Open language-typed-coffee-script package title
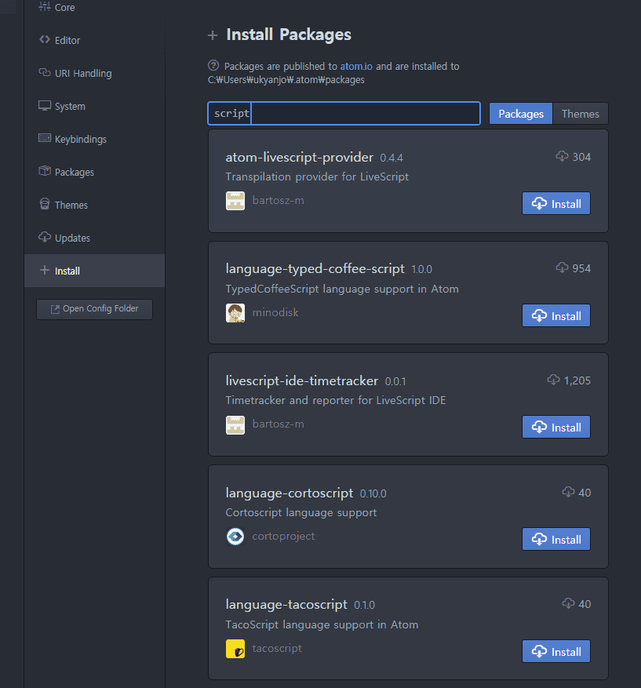 (315, 268)
